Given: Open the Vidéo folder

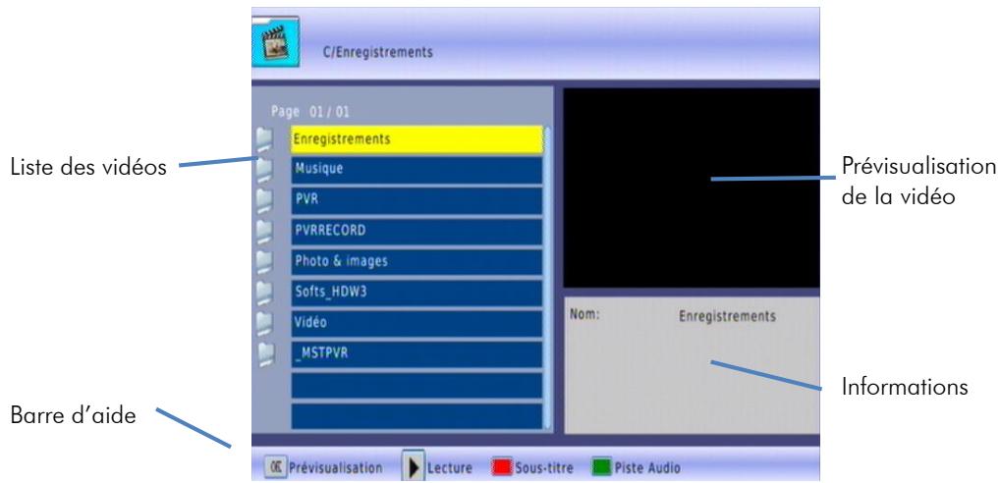Looking at the screenshot, I should (x=417, y=323).
